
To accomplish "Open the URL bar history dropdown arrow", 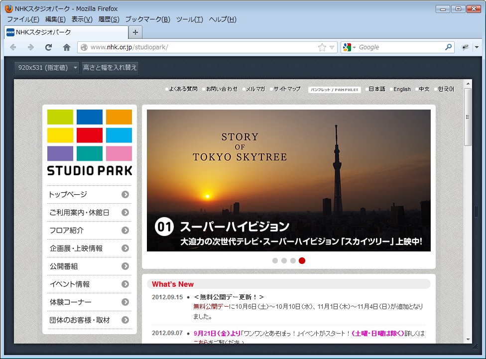I will (332, 47).
